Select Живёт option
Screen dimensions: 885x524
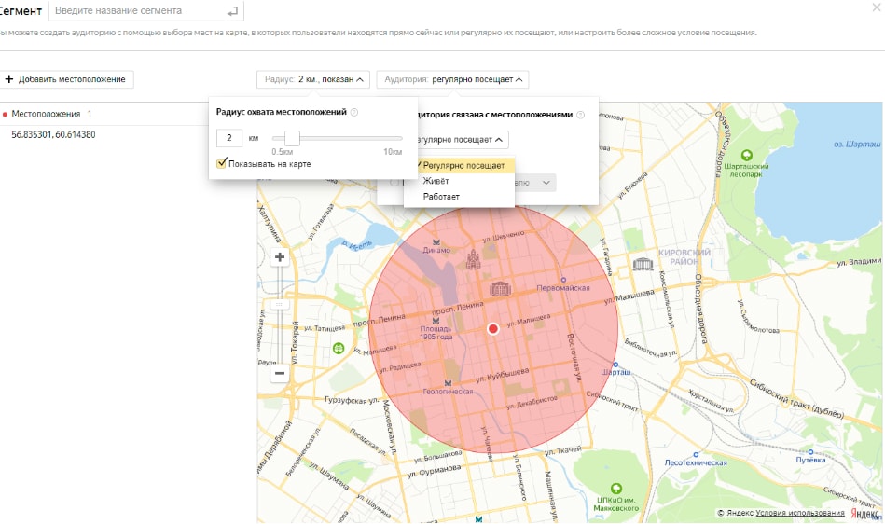pyautogui.click(x=436, y=181)
